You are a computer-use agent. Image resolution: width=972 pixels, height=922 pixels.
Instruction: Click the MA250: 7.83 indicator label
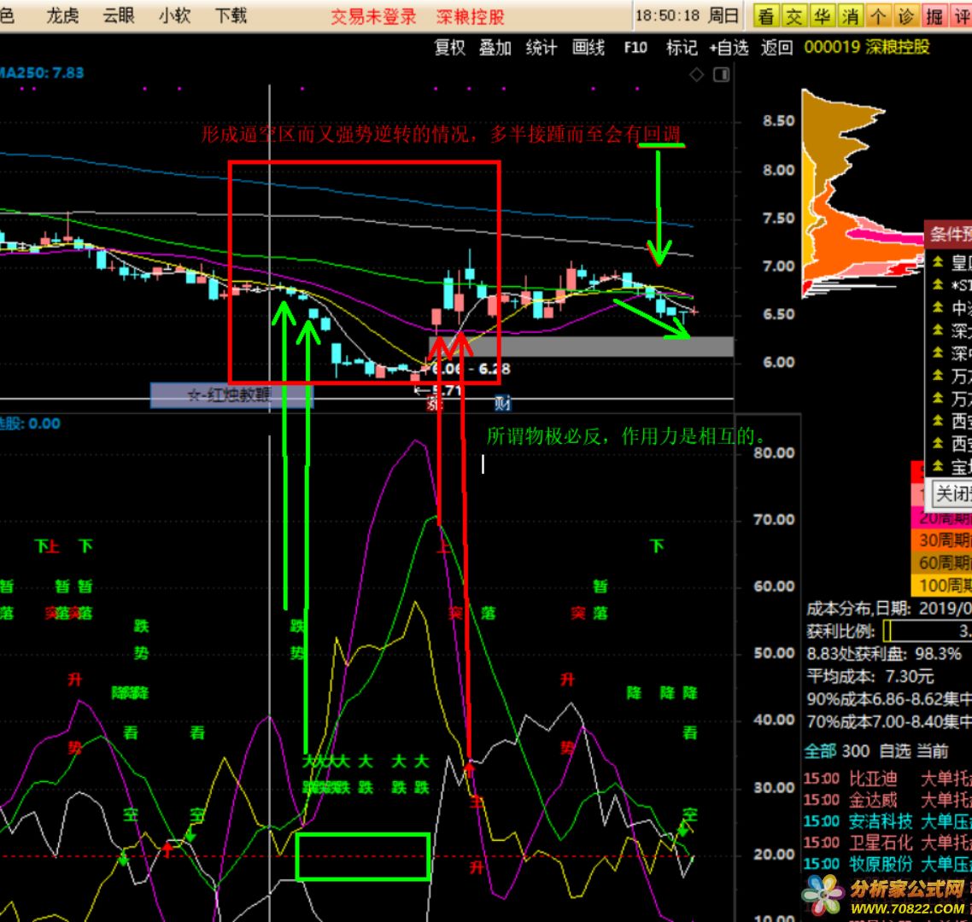pyautogui.click(x=42, y=73)
